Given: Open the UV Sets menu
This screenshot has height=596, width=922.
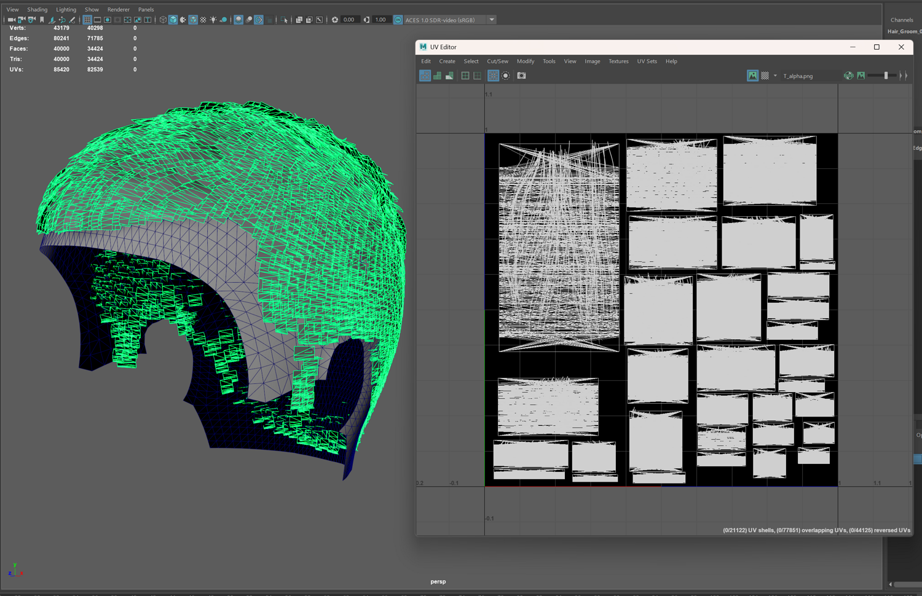Looking at the screenshot, I should pos(647,61).
